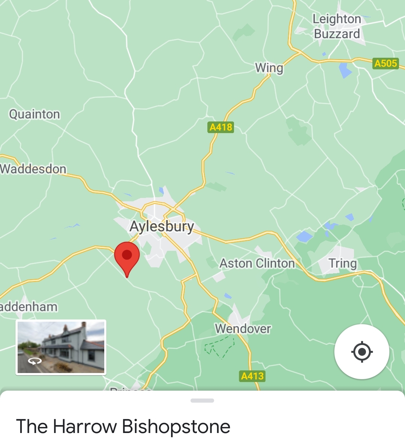Tap the Haddenham label at map edge
The image size is (405, 439).
pyautogui.click(x=28, y=307)
